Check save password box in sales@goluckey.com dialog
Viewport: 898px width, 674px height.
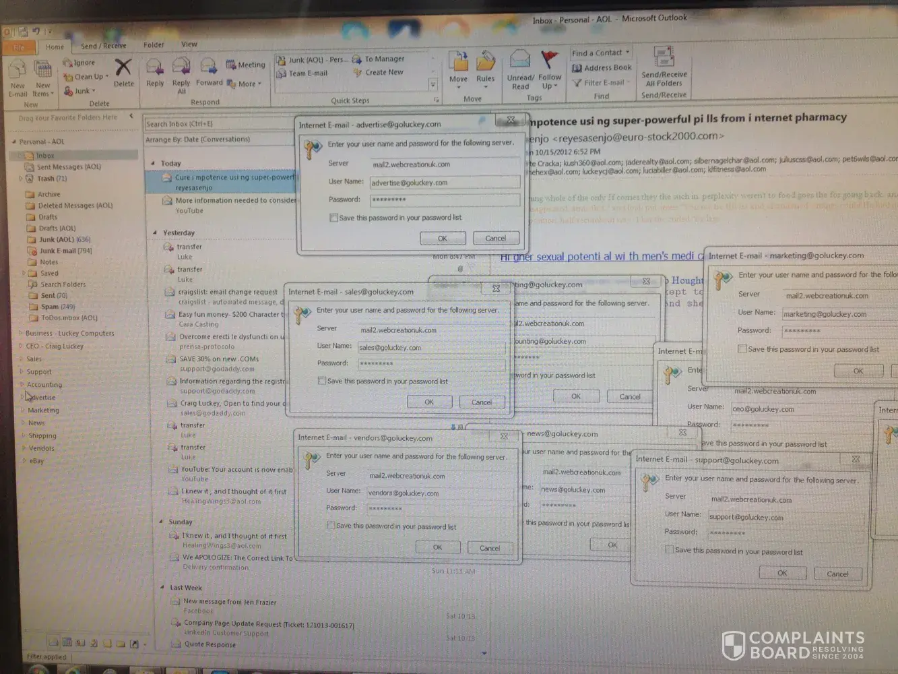[322, 381]
